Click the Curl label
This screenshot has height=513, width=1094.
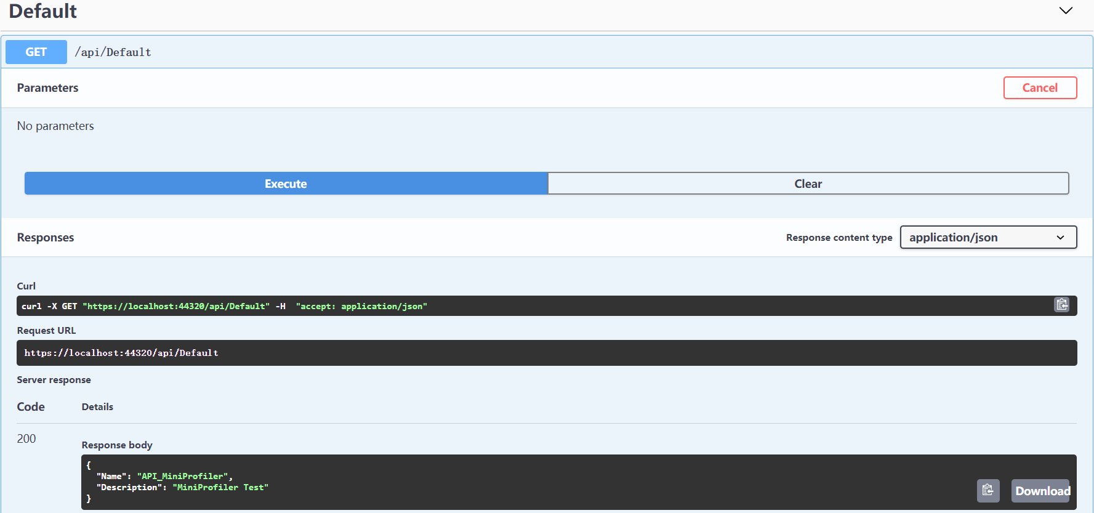point(26,286)
